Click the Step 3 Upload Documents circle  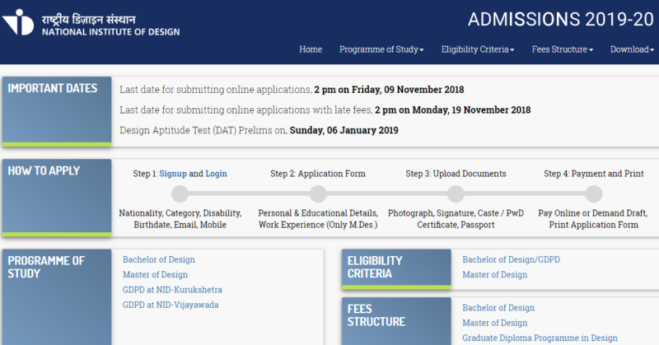point(456,194)
